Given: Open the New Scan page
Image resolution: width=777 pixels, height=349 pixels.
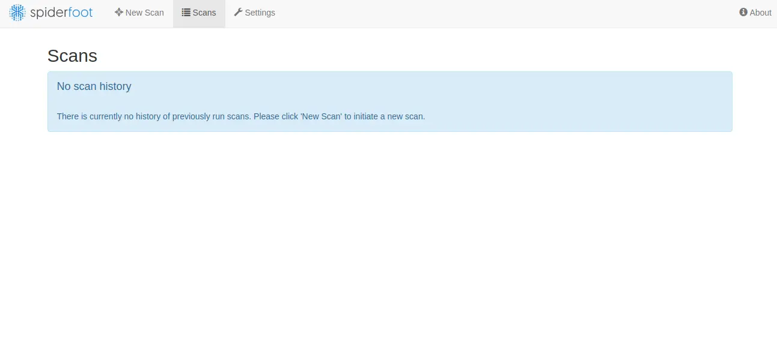Looking at the screenshot, I should pos(139,13).
